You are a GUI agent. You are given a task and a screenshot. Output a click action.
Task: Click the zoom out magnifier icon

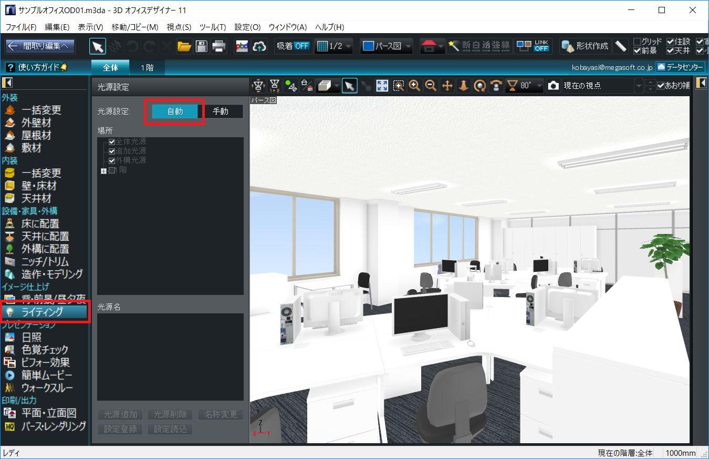point(431,86)
